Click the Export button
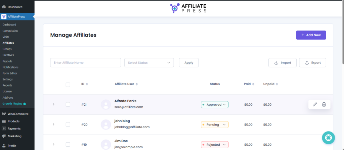This screenshot has width=344, height=150. 312,63
